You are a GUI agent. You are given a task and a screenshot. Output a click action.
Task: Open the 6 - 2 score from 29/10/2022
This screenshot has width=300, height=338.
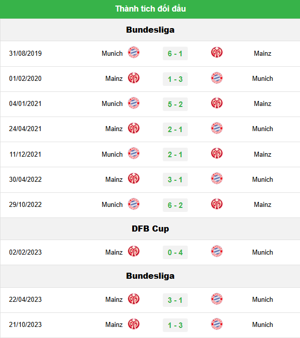coord(175,205)
